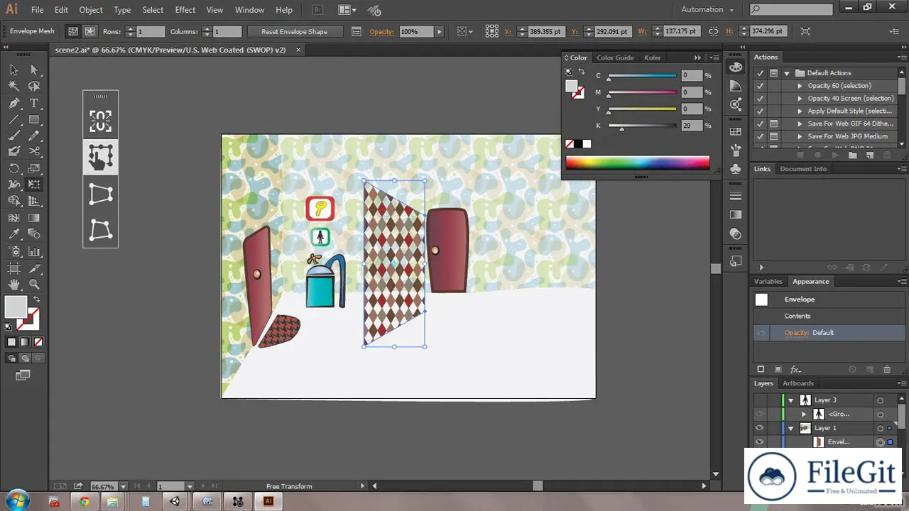909x511 pixels.
Task: Toggle visibility of Opacity in Appearance
Action: pyautogui.click(x=761, y=333)
